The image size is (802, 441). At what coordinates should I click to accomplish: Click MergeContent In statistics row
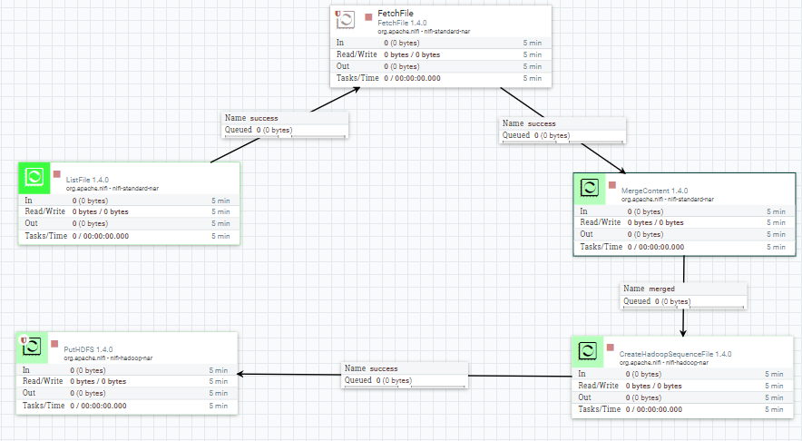tap(684, 211)
